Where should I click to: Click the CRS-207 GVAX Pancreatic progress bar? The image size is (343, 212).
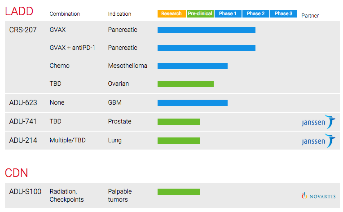click(x=206, y=30)
